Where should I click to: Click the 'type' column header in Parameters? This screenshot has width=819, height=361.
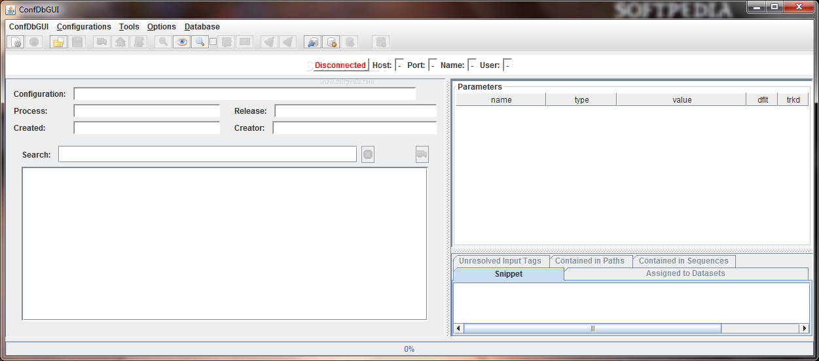tap(581, 100)
